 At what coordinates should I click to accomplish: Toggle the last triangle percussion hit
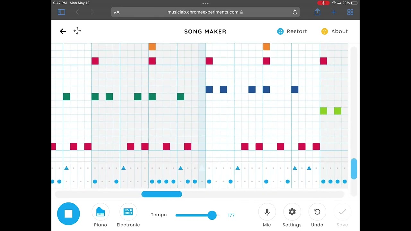pyautogui.click(x=309, y=168)
